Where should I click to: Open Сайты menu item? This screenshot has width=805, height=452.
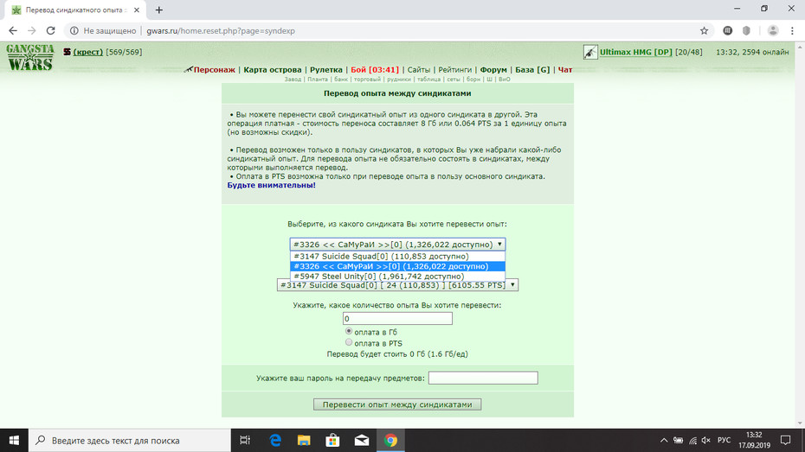(419, 70)
